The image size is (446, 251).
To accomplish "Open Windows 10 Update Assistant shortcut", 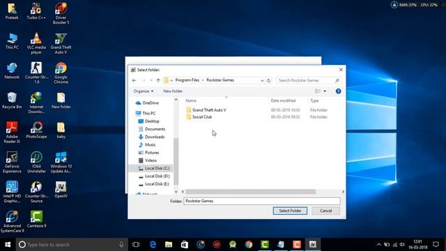I will pos(61,162).
